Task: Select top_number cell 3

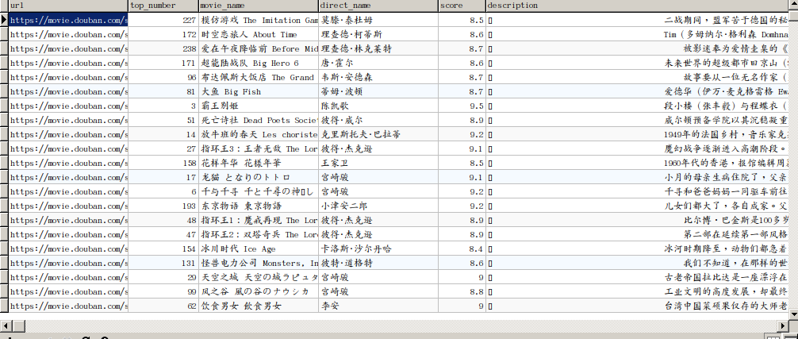Action: [x=163, y=106]
